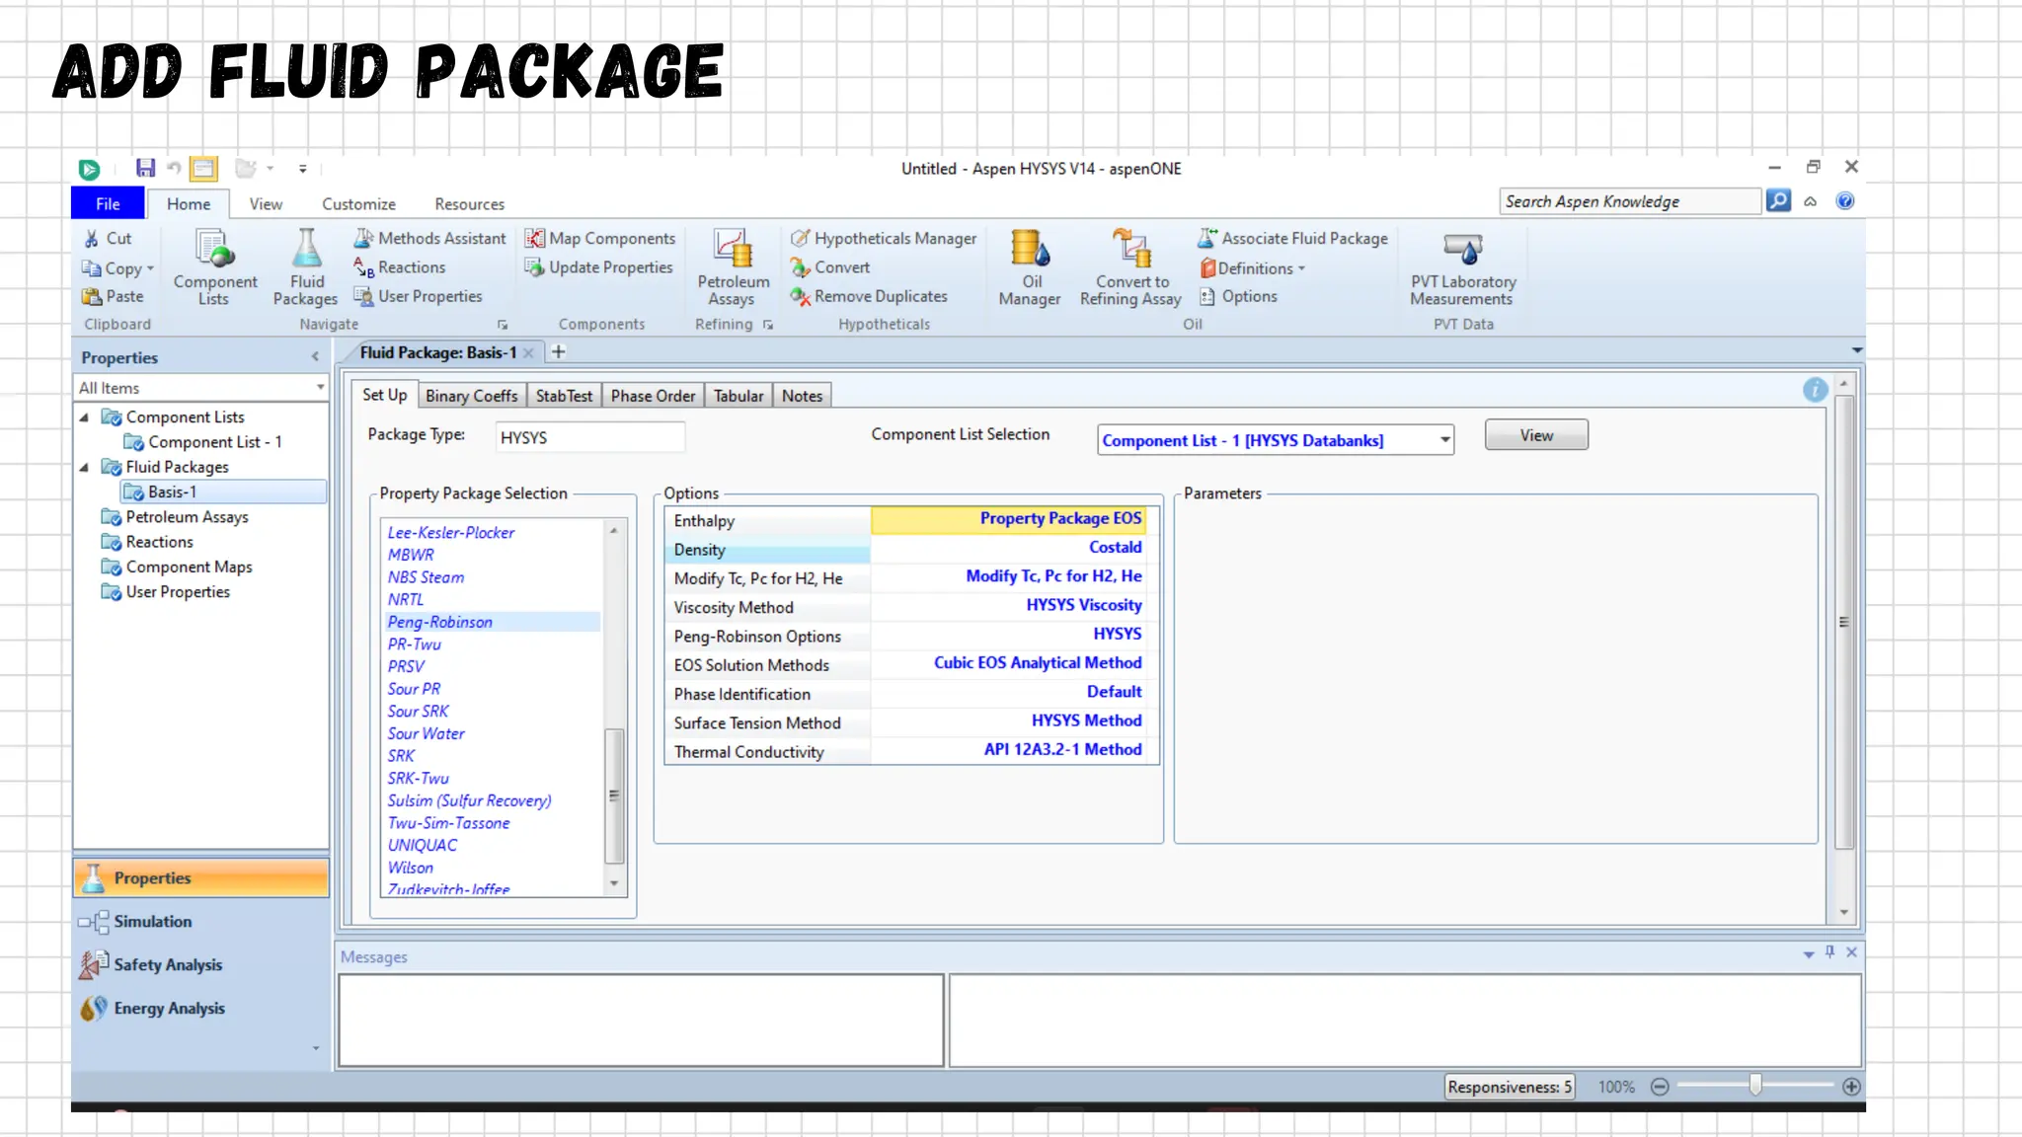Open the File menu
This screenshot has width=2022, height=1137.
pos(108,203)
